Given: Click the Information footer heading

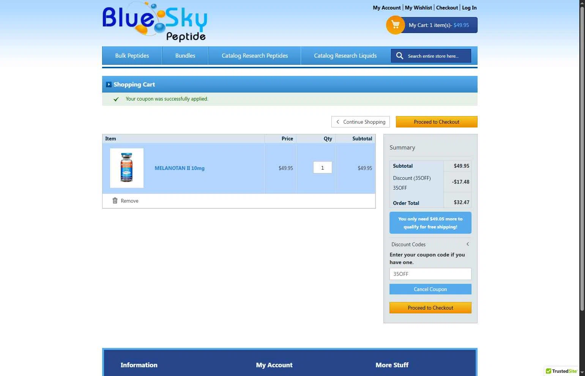Looking at the screenshot, I should pos(139,365).
